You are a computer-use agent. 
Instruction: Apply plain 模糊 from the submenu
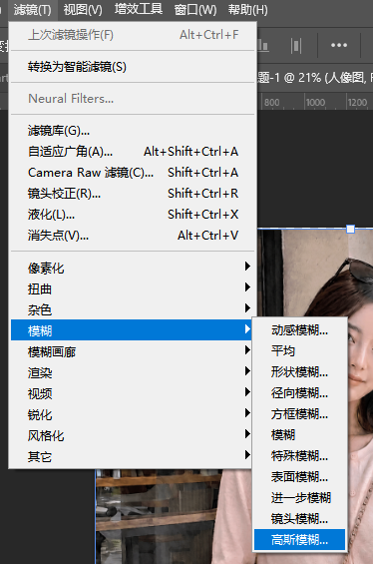click(299, 435)
